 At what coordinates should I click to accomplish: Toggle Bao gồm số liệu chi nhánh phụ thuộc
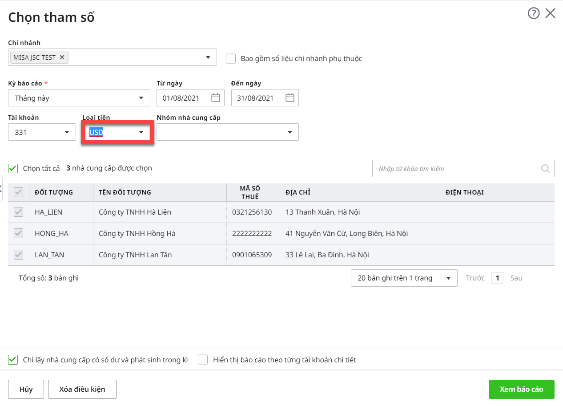coord(231,58)
